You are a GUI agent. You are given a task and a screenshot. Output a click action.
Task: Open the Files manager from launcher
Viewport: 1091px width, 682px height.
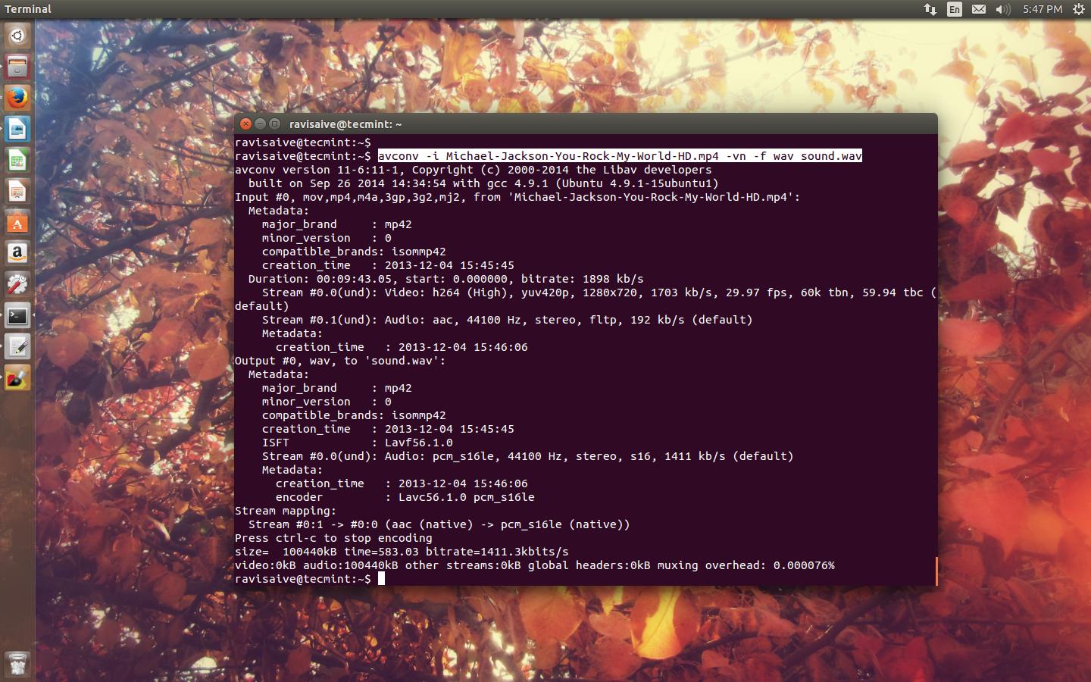click(x=17, y=67)
